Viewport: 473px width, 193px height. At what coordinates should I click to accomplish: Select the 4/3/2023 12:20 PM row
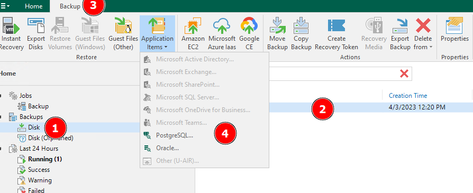(334, 107)
